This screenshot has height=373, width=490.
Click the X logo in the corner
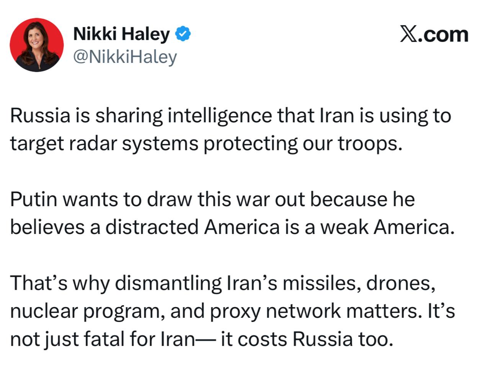pos(409,35)
